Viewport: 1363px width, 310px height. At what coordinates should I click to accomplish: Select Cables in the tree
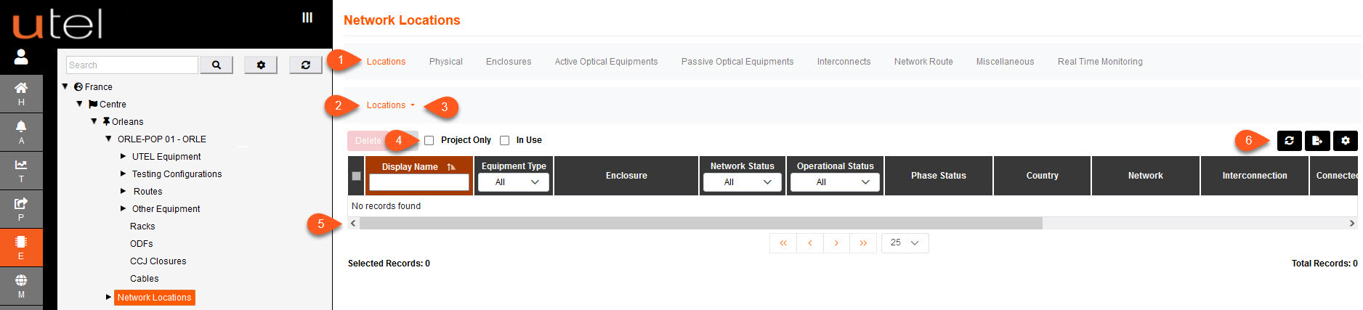click(x=145, y=279)
